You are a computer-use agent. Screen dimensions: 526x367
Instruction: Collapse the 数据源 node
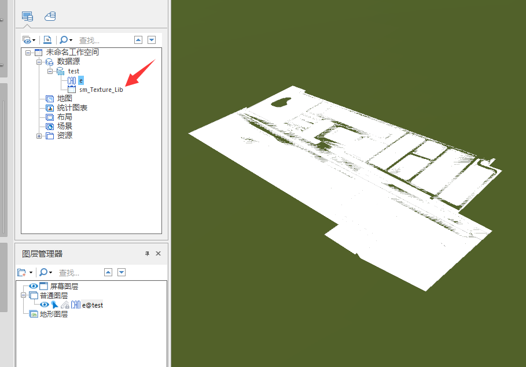click(39, 62)
